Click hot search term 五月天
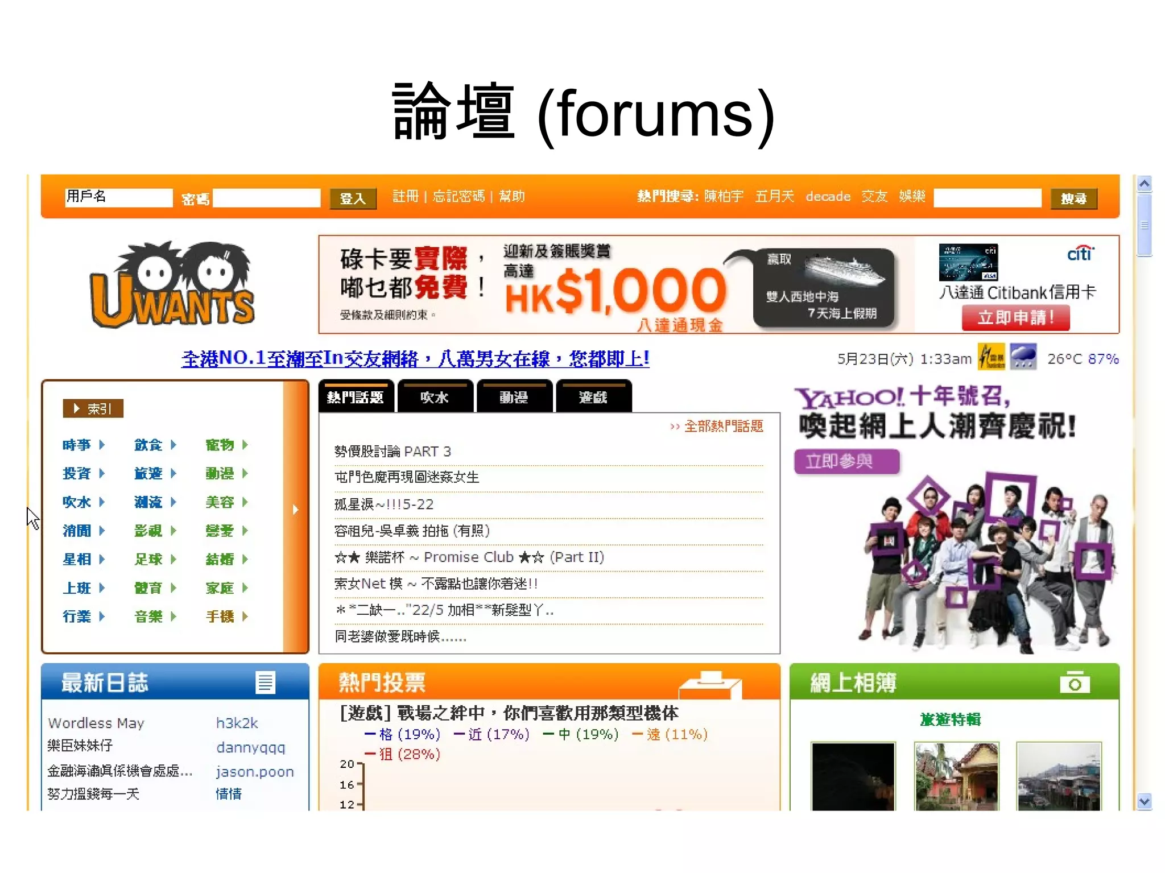The height and width of the screenshot is (873, 1165). (x=774, y=197)
